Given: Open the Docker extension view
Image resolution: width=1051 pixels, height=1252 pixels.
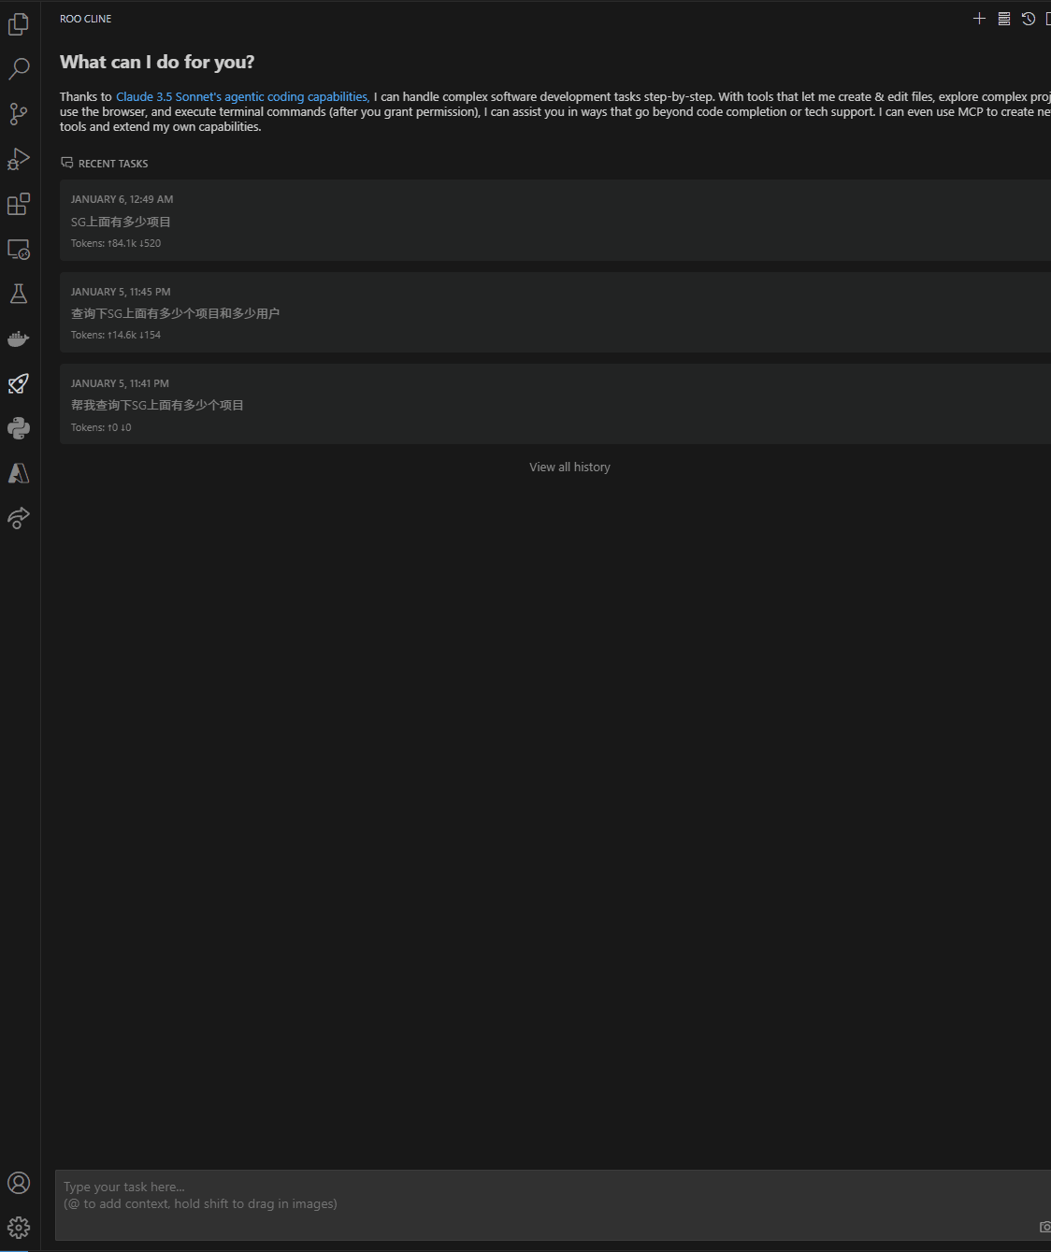Looking at the screenshot, I should (19, 338).
